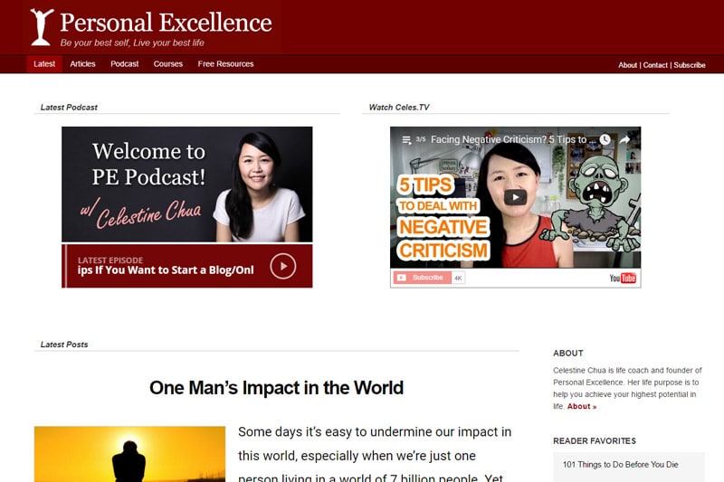Open the post One Man's Impact in the World
724x482 pixels.
276,388
